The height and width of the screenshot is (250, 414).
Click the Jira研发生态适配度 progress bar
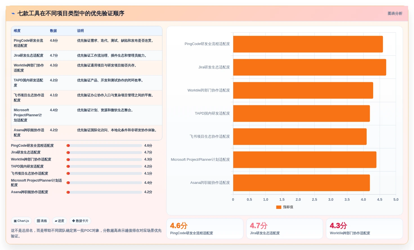104,152
